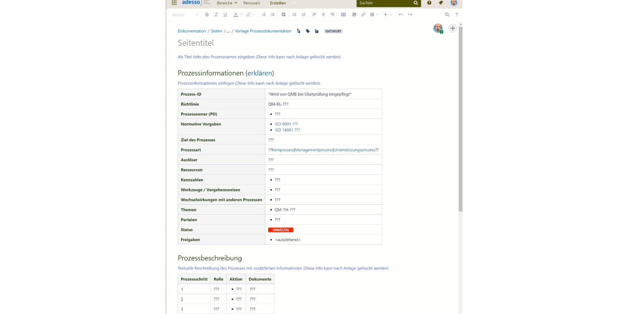Click the QM-RL-??? cell text
Screen dimensions: 628x314
click(278, 104)
